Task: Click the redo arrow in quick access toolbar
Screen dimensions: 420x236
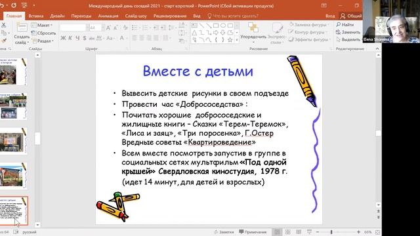Action: point(14,5)
